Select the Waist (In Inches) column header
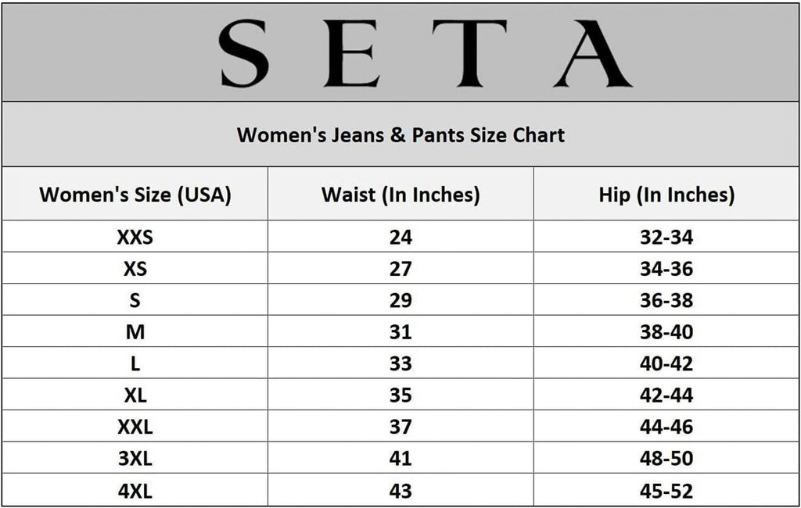Screen dimensions: 801x508 400,195
